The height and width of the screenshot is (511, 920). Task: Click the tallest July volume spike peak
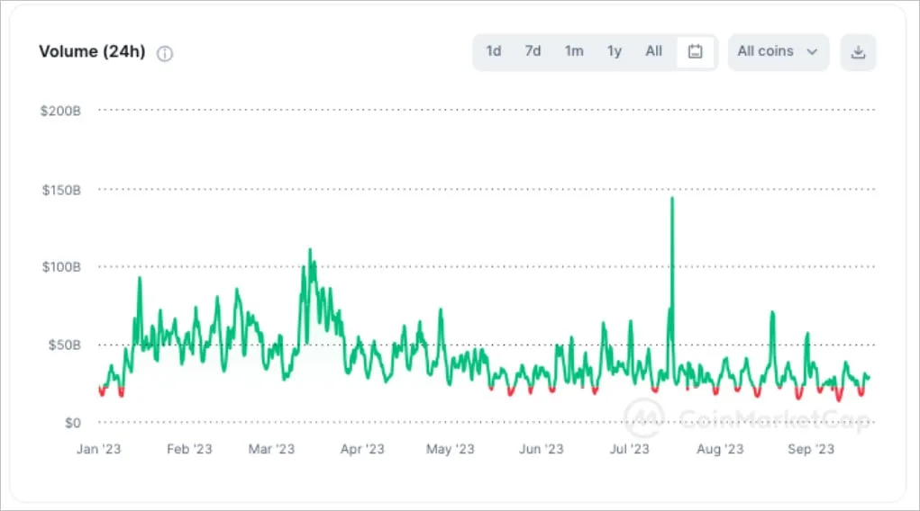click(x=672, y=199)
